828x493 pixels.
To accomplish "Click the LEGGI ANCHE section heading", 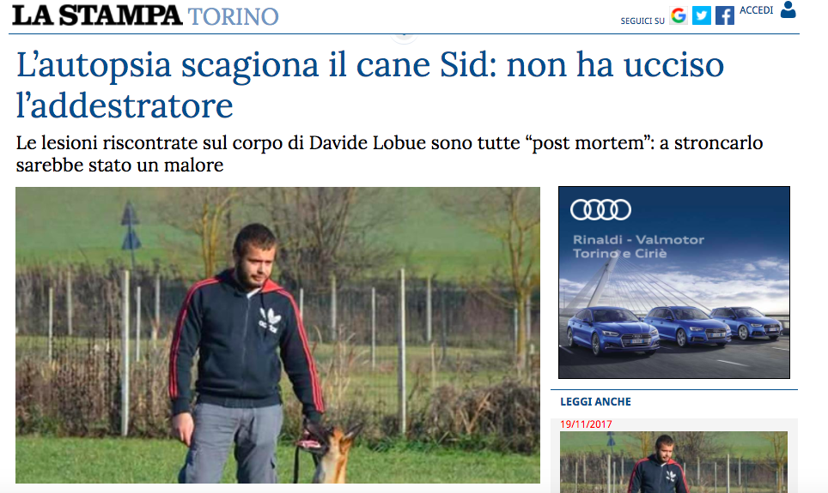I will (595, 402).
